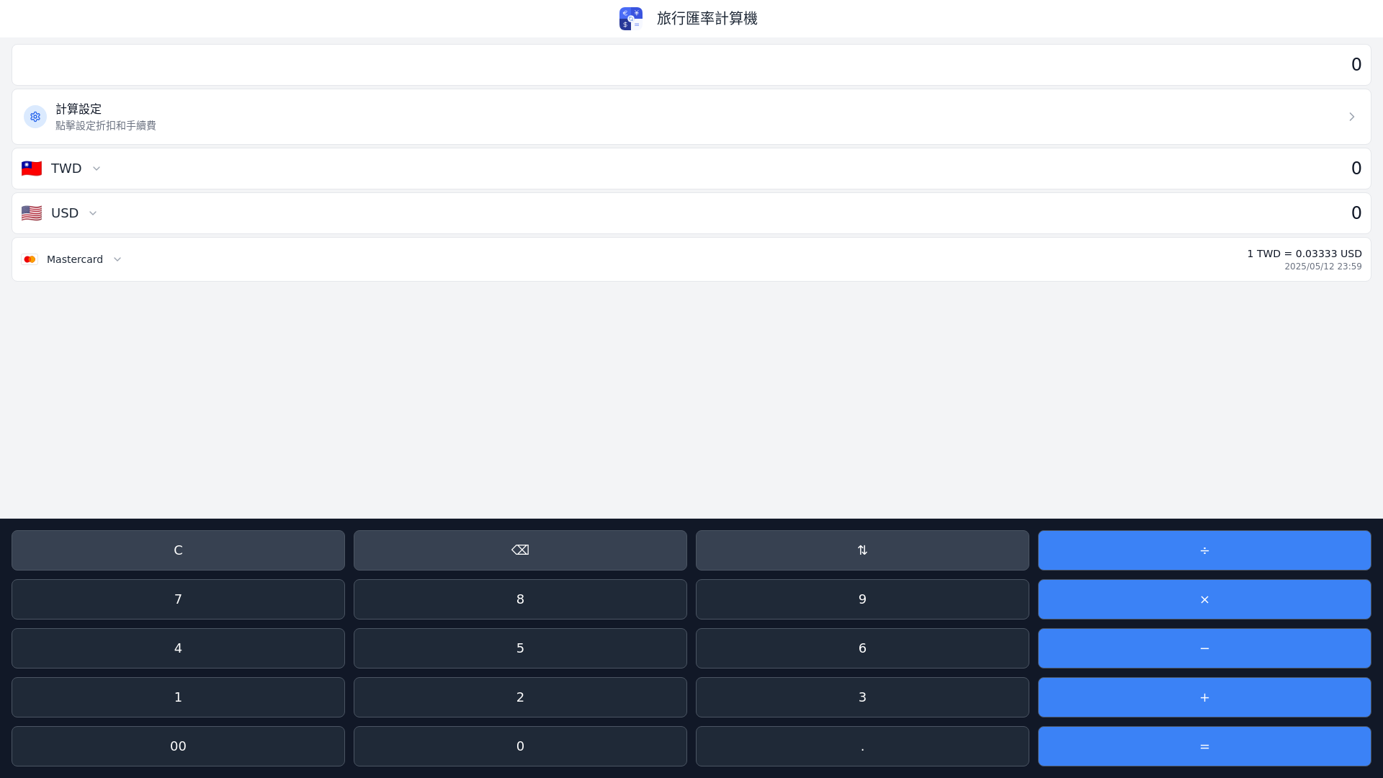This screenshot has width=1383, height=778.
Task: Click the 旅行匯率計算機 title
Action: [x=707, y=19]
